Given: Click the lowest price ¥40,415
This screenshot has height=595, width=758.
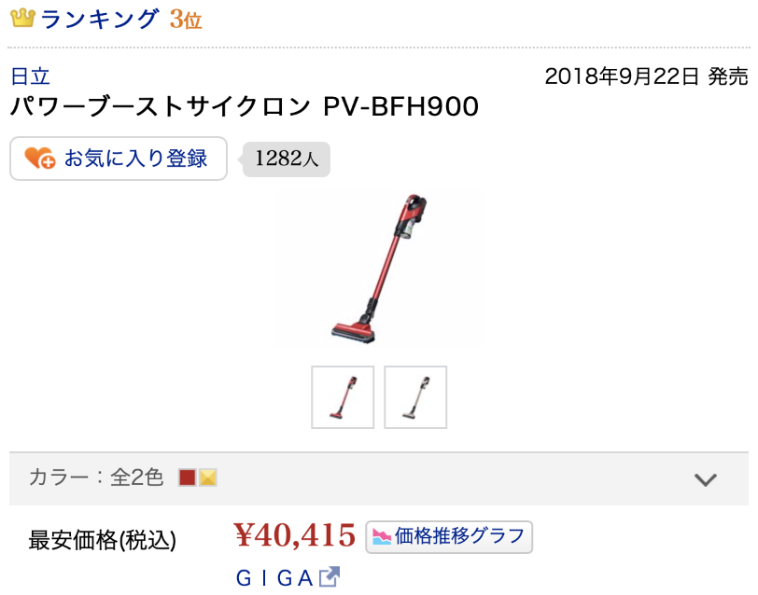Looking at the screenshot, I should pos(295,535).
